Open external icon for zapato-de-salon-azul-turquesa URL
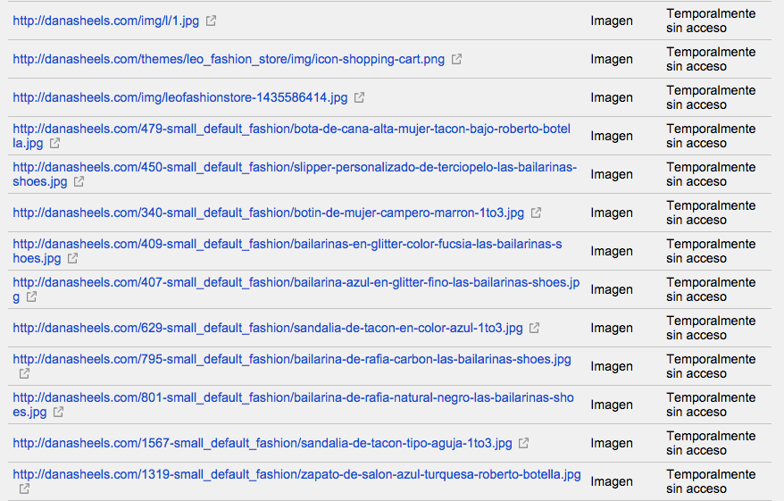 point(24,488)
